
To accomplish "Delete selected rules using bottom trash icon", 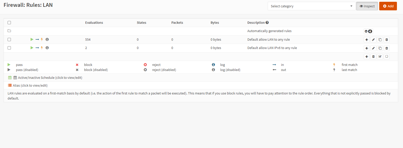I will [373, 57].
